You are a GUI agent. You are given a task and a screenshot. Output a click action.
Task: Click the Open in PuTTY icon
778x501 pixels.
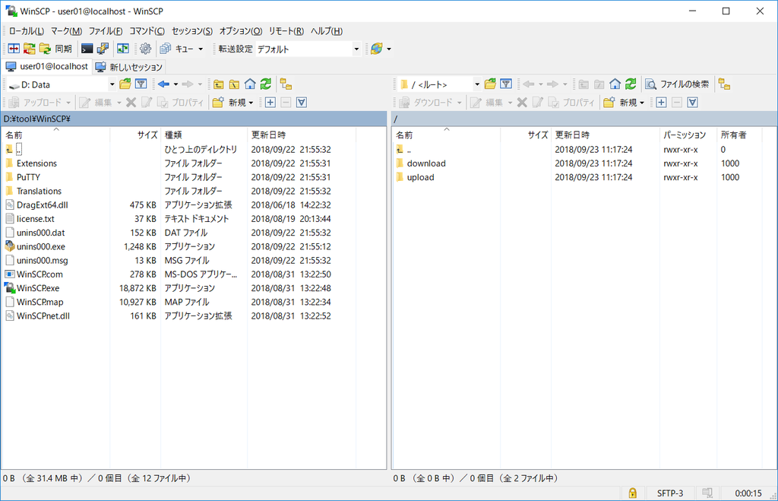click(103, 49)
